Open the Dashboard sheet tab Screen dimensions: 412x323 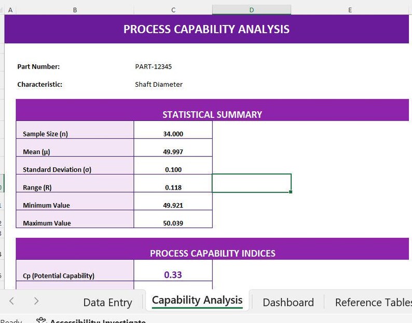point(288,302)
